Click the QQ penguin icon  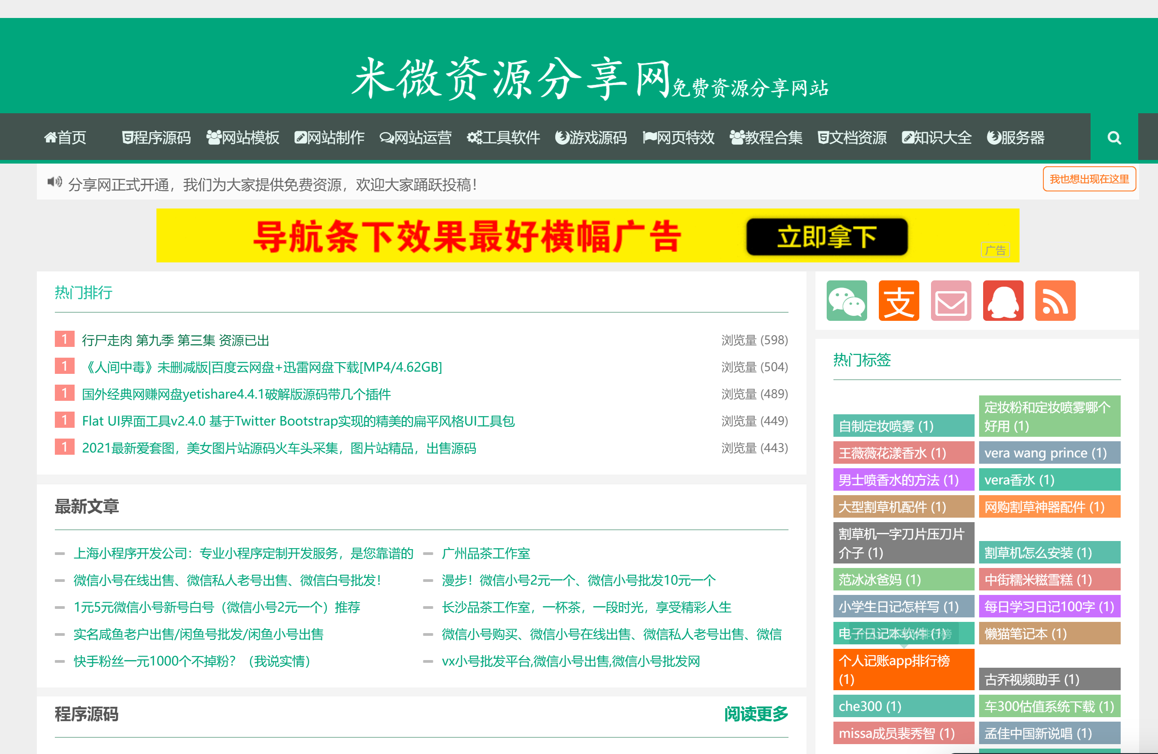click(x=1003, y=301)
